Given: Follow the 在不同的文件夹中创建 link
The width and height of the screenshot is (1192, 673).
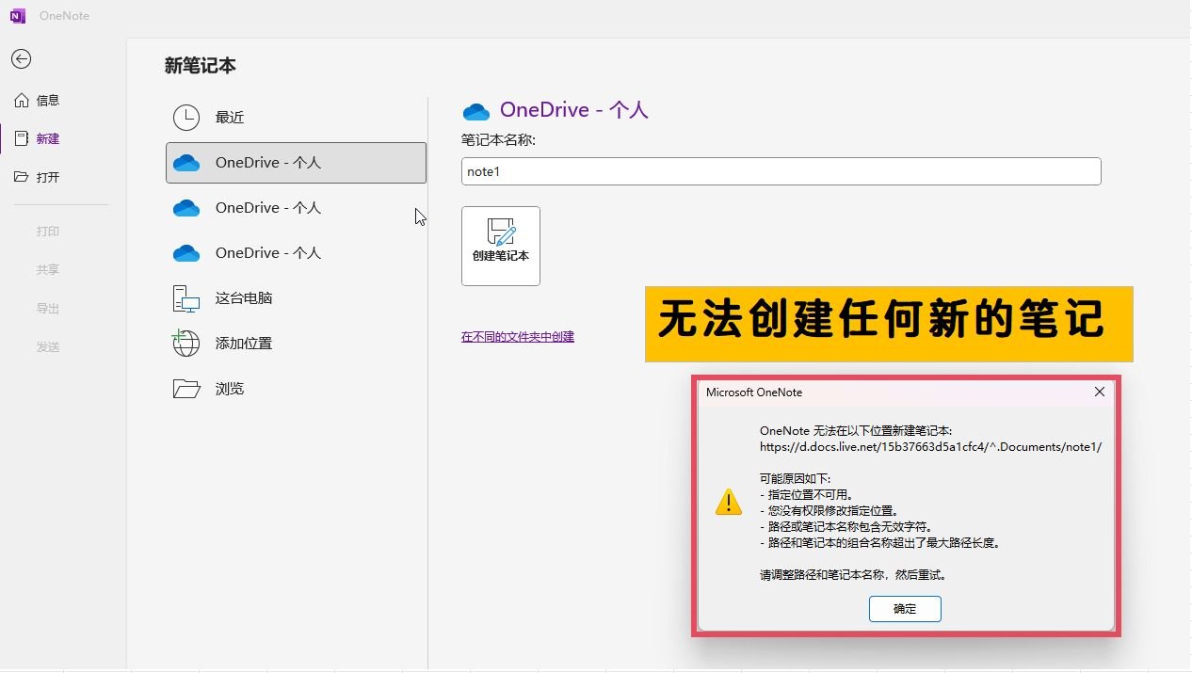Looking at the screenshot, I should (518, 337).
